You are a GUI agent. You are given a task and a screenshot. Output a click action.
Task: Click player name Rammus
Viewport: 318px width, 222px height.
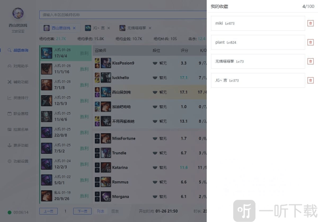[120, 182]
